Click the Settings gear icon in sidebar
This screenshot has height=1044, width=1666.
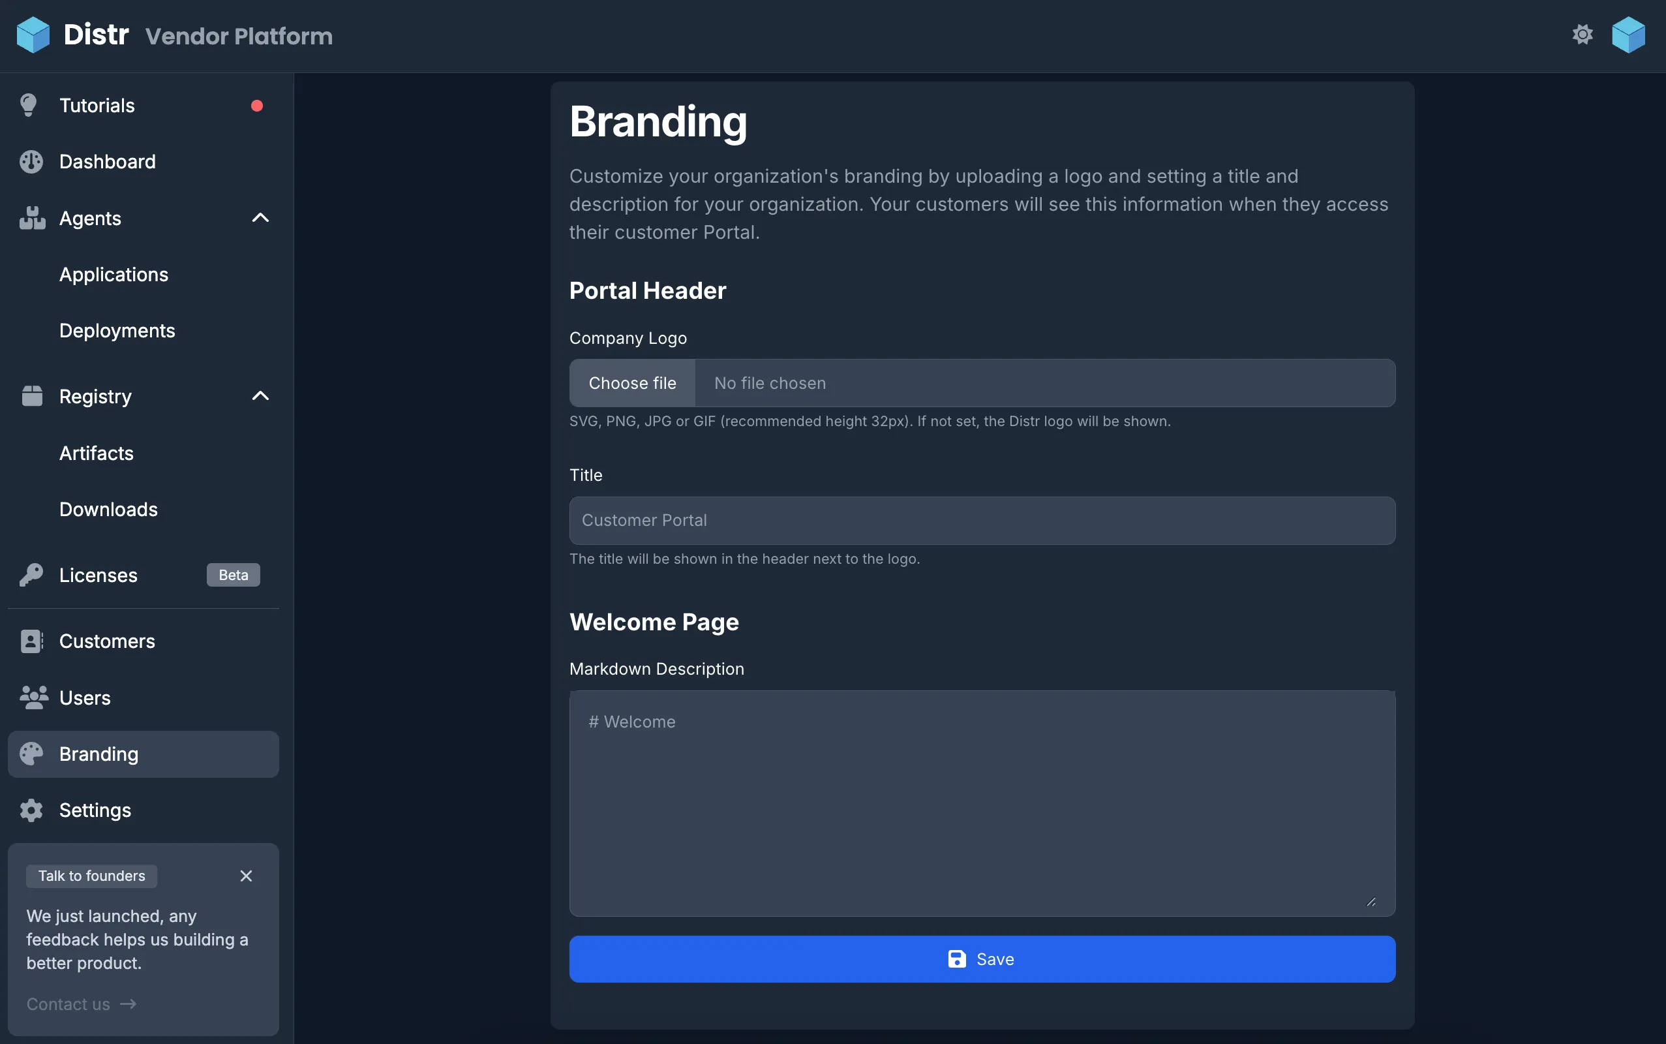tap(31, 810)
